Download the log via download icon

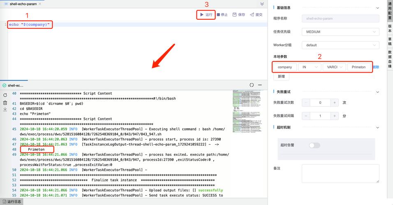(5, 109)
